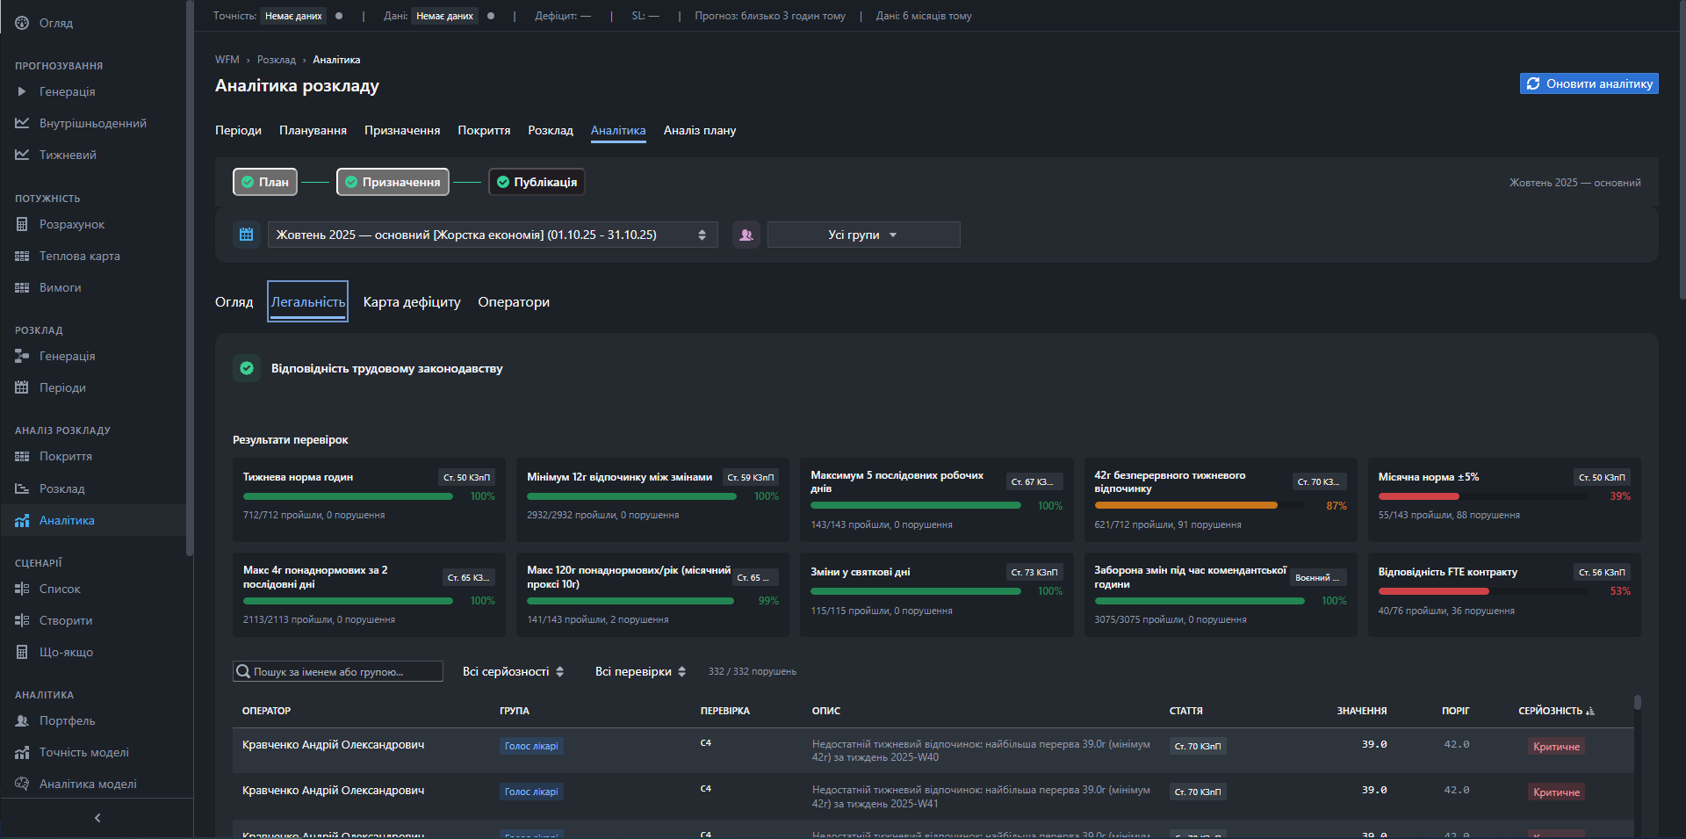Click the user group icon next to Усі групи
1686x839 pixels.
pyautogui.click(x=746, y=235)
